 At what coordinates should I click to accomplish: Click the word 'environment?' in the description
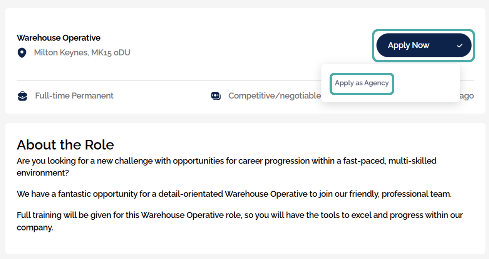click(43, 173)
